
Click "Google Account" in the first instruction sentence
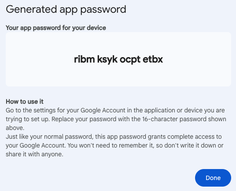tap(103, 110)
